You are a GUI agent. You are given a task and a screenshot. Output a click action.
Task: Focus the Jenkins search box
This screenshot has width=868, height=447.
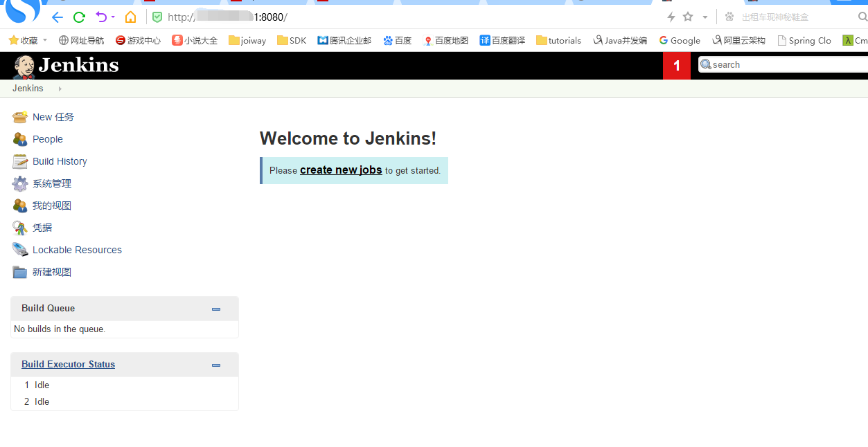(783, 64)
